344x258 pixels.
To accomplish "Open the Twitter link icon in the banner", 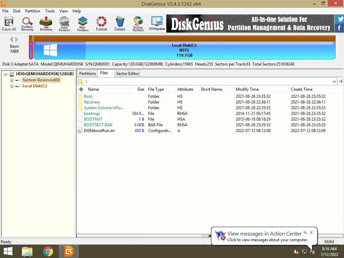I will point(340,19).
